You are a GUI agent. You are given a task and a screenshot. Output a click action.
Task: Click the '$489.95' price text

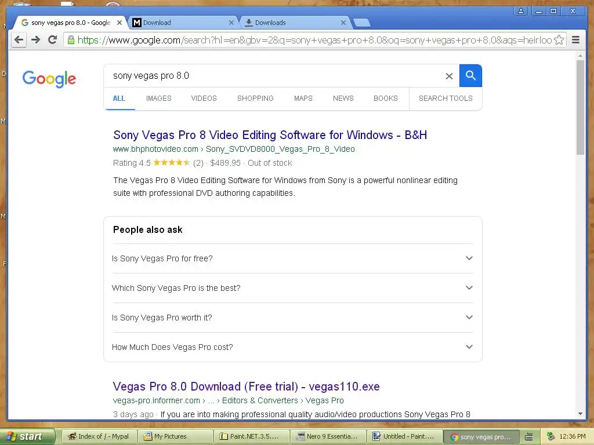pos(225,163)
